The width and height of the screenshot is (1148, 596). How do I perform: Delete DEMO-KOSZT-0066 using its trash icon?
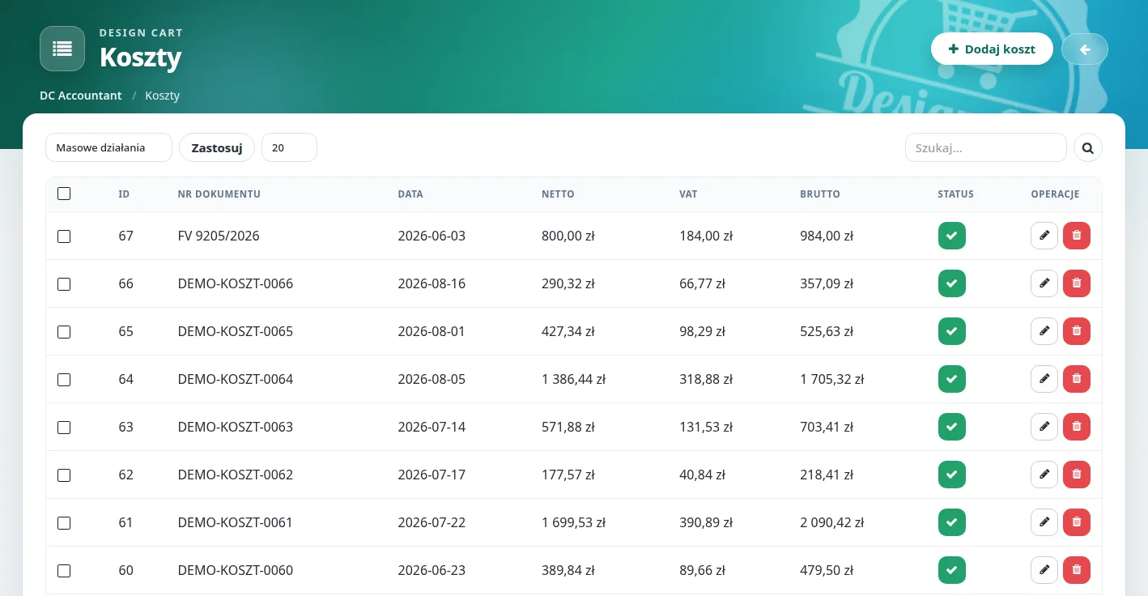point(1077,283)
